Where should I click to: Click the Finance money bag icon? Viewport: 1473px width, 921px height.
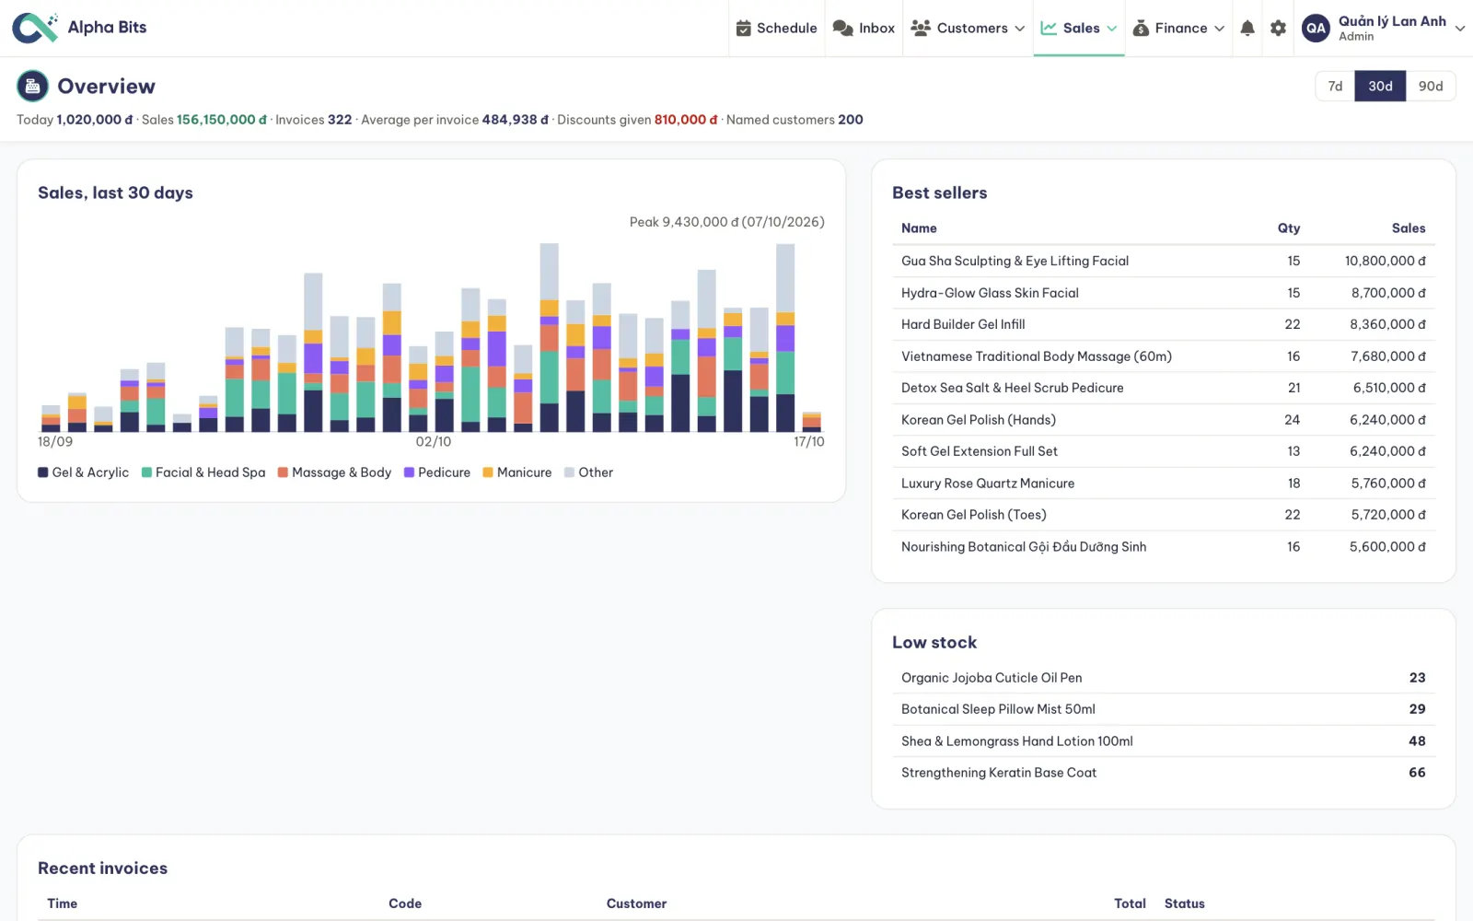pyautogui.click(x=1141, y=29)
